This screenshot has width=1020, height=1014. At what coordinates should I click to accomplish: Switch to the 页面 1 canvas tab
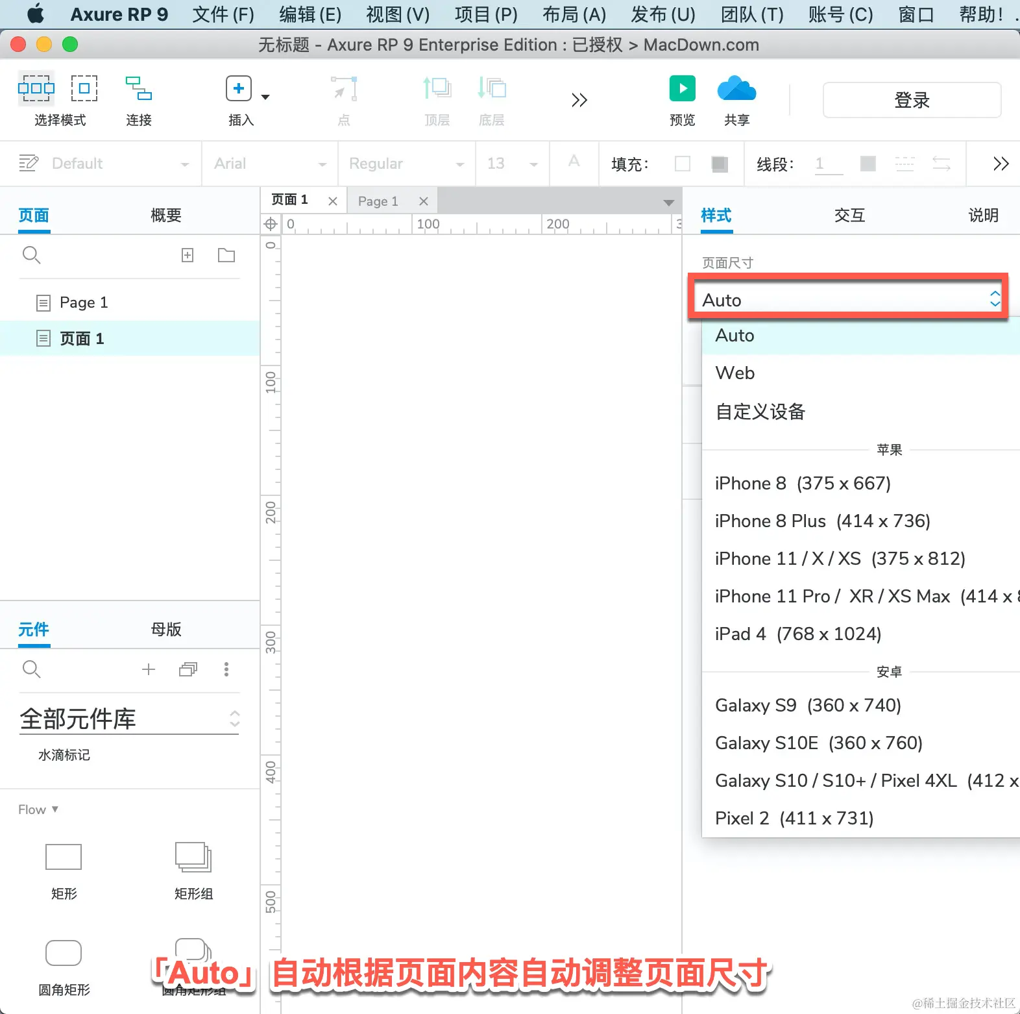(x=289, y=200)
